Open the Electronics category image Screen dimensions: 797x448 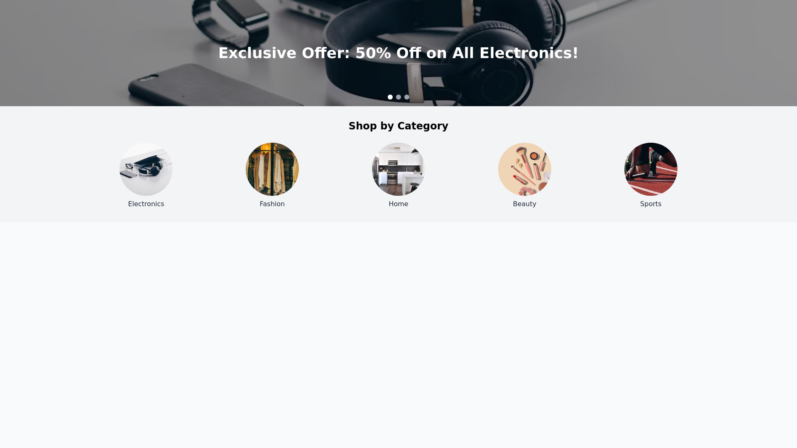coord(146,169)
